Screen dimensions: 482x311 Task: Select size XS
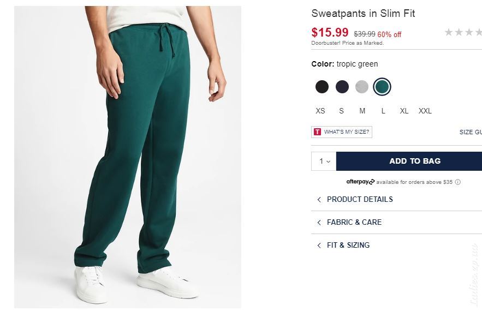[320, 111]
